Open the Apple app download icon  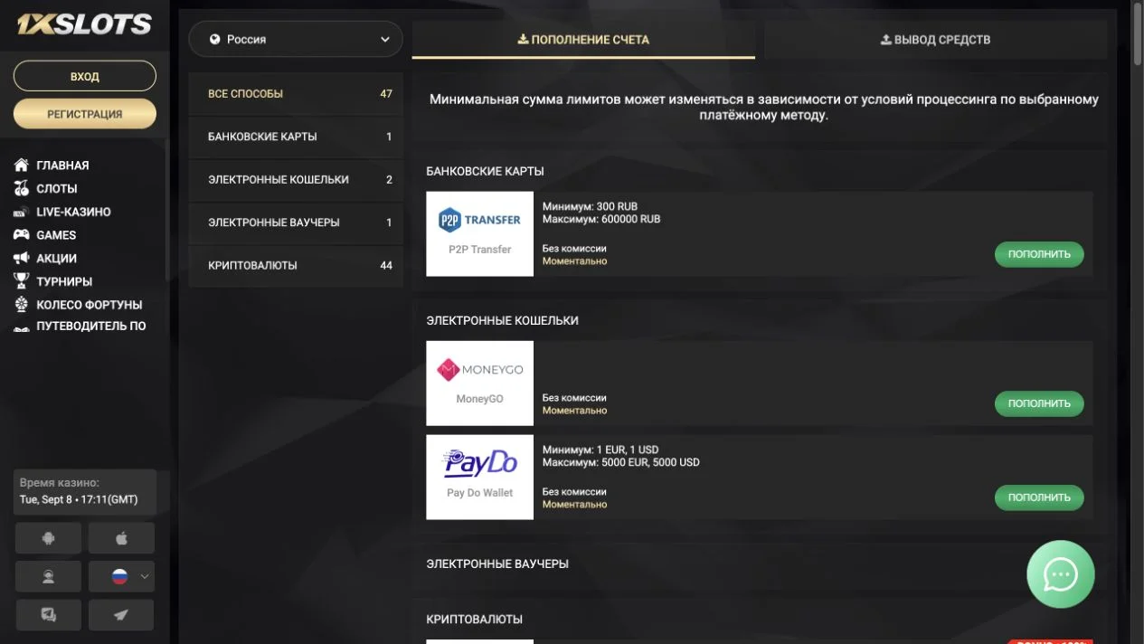(x=121, y=538)
